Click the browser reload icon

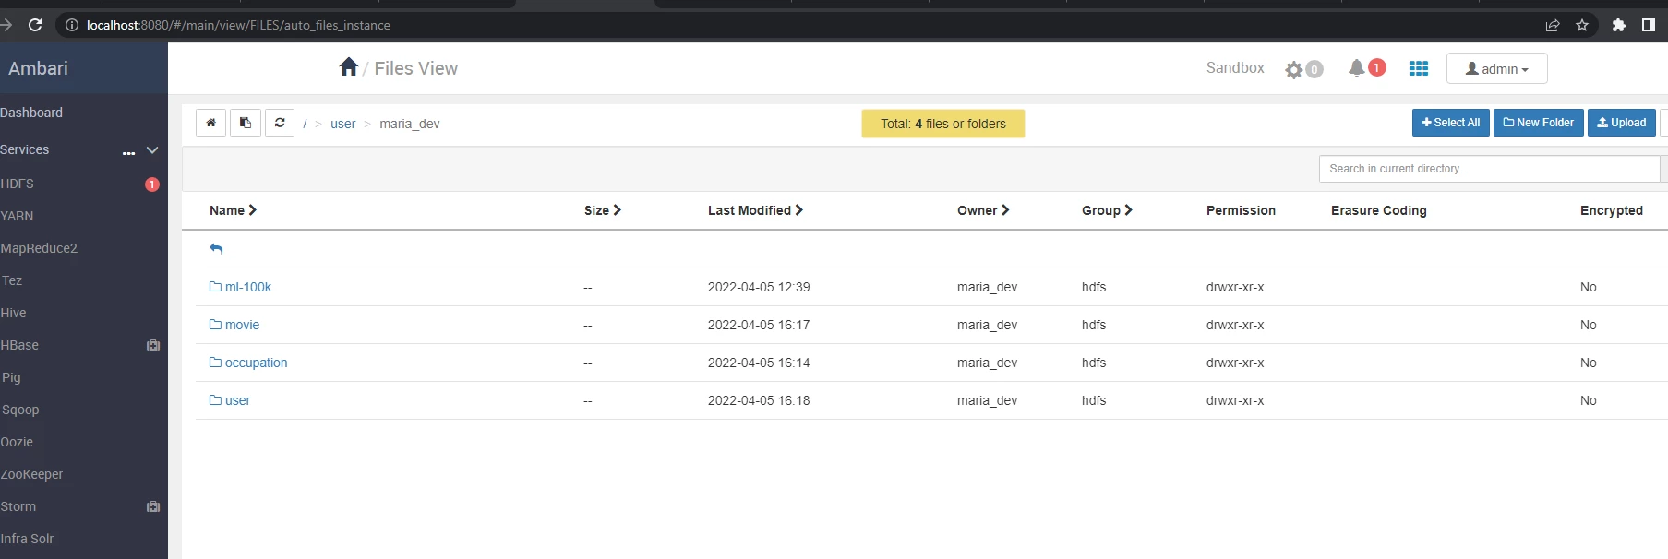point(35,25)
